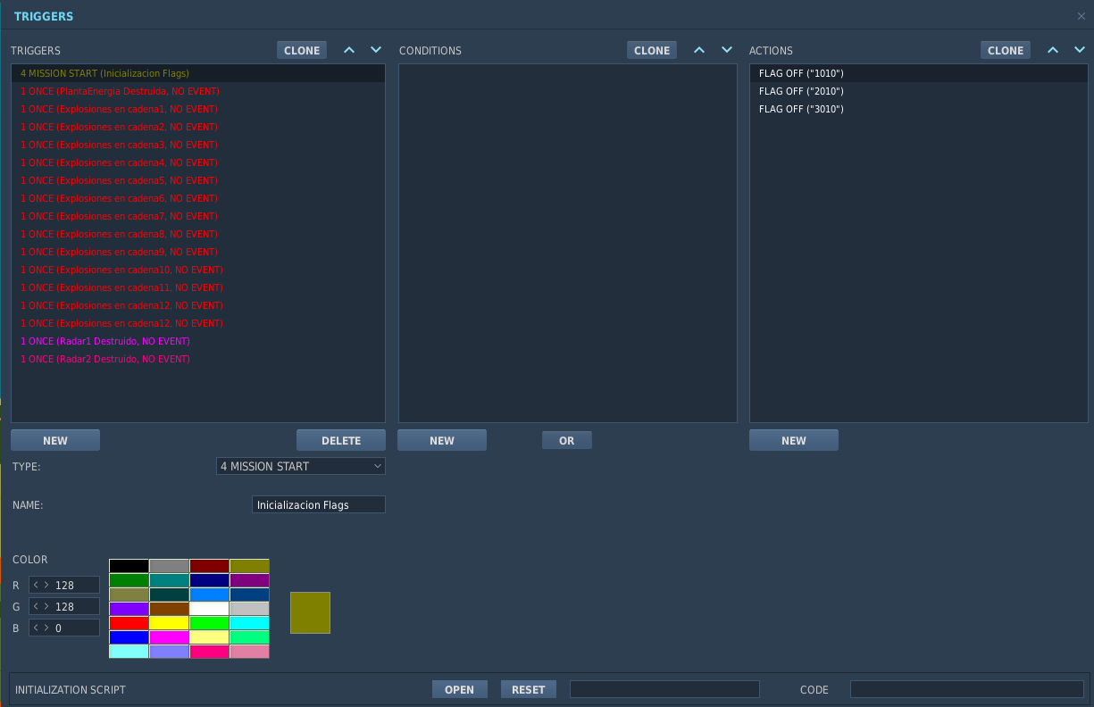Open an initialization script file
Image resolution: width=1094 pixels, height=707 pixels.
(x=460, y=689)
